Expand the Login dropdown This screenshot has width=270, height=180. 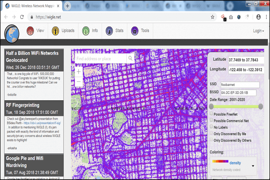click(x=259, y=31)
